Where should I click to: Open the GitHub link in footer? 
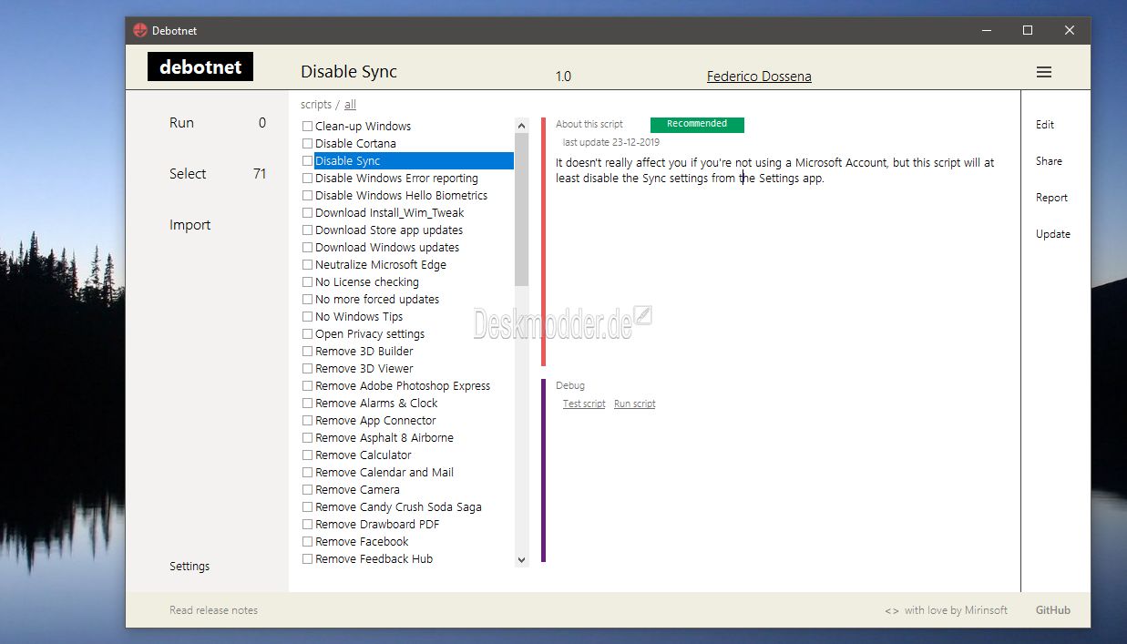(x=1053, y=610)
